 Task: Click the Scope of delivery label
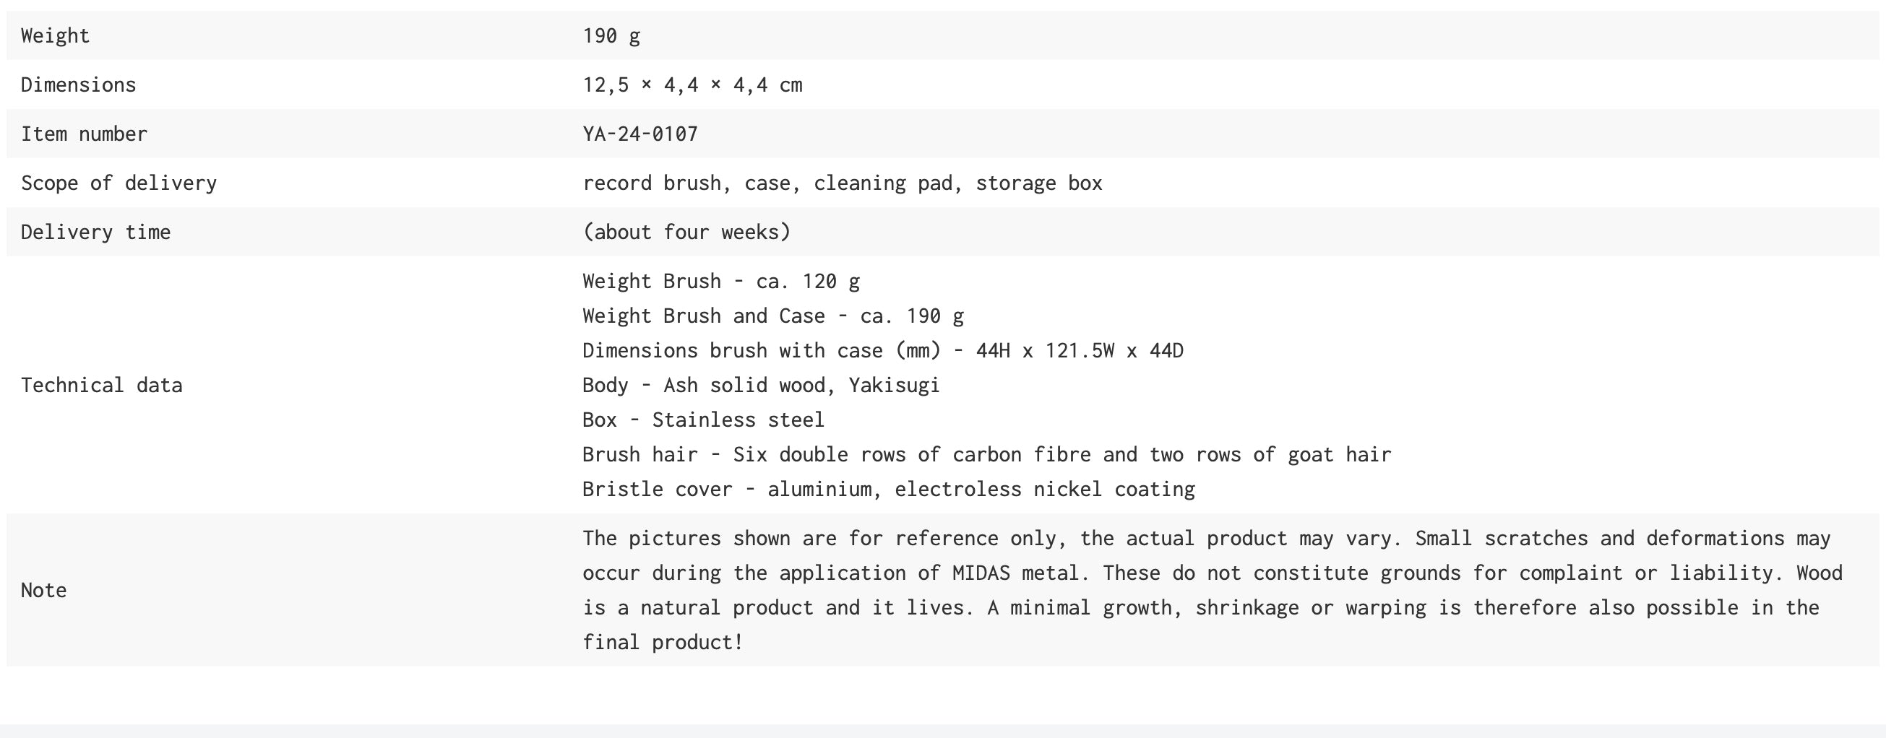pyautogui.click(x=119, y=183)
